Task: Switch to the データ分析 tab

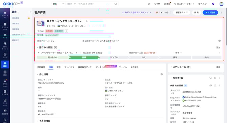Action: point(100,67)
